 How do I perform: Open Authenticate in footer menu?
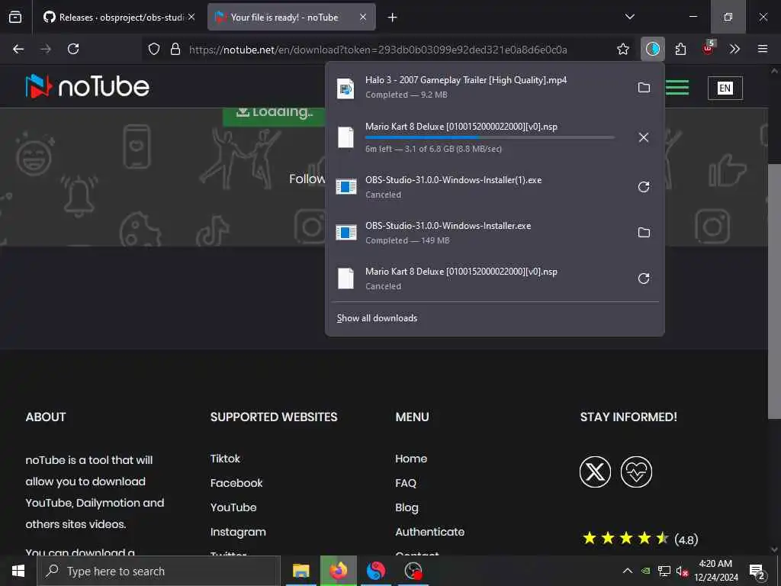[x=430, y=532]
